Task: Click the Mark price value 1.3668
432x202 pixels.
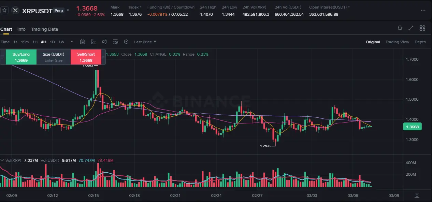Action: click(117, 14)
